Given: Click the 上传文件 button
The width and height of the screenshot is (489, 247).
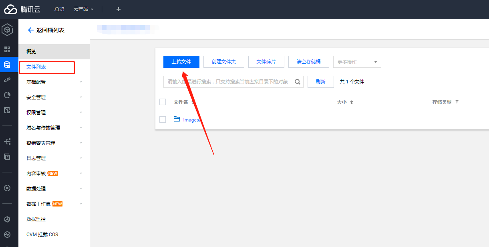Looking at the screenshot, I should click(x=181, y=62).
